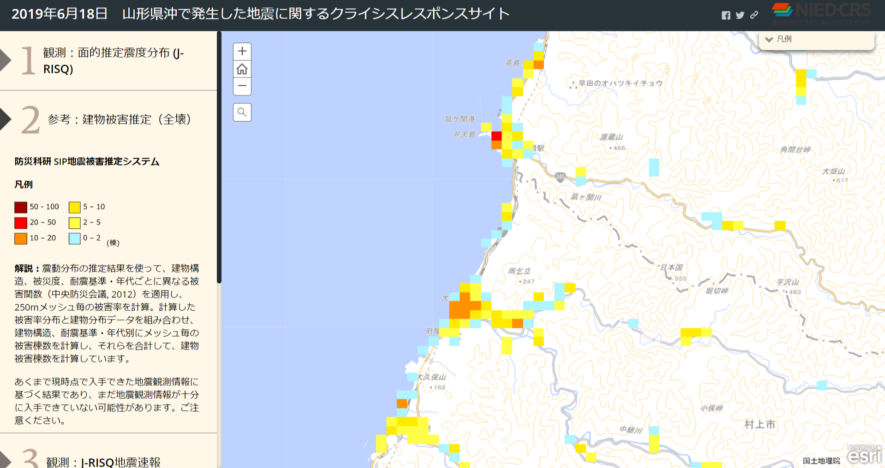Click the 凡例 heading in side panel
The height and width of the screenshot is (468, 885).
tap(24, 184)
